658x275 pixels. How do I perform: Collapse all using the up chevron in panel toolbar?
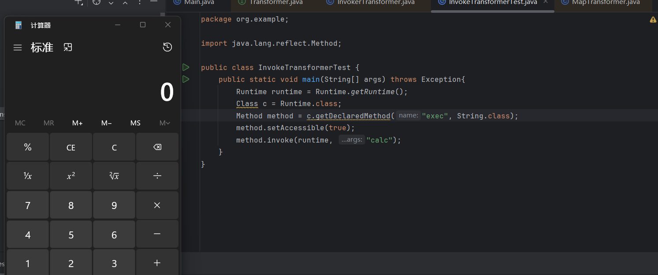point(125,3)
